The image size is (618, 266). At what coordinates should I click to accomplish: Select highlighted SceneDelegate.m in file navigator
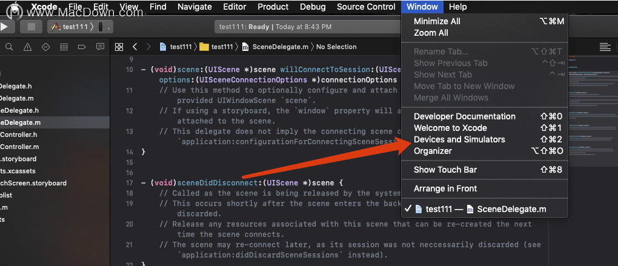point(55,122)
